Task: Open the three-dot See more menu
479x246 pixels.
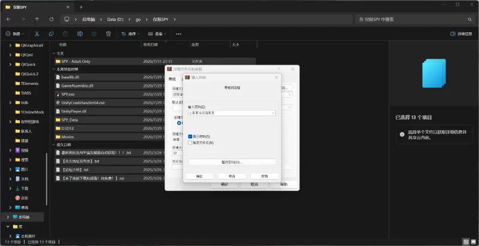Action: coord(178,34)
